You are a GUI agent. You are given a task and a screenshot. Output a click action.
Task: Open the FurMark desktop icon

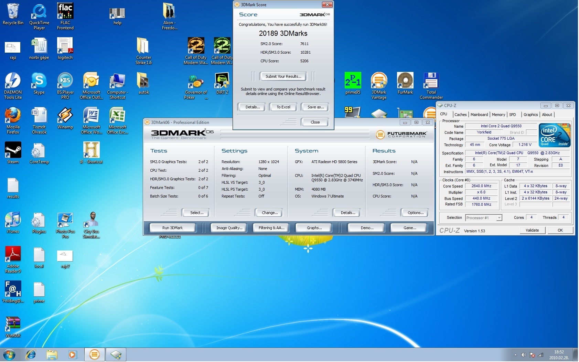pyautogui.click(x=405, y=81)
